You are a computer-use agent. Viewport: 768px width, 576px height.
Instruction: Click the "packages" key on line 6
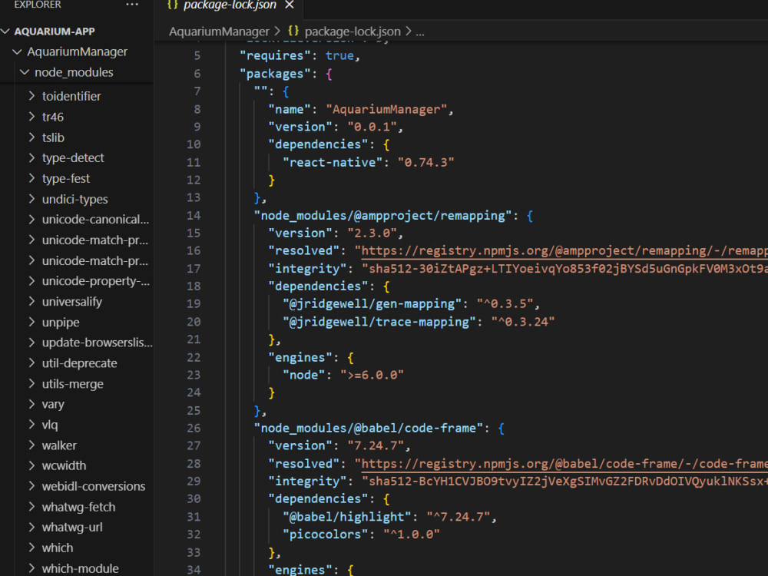tap(275, 74)
